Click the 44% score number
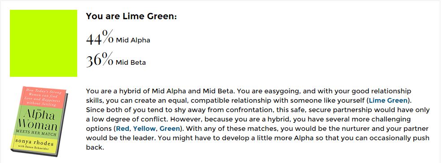Image resolution: width=443 pixels, height=163 pixels. click(100, 38)
